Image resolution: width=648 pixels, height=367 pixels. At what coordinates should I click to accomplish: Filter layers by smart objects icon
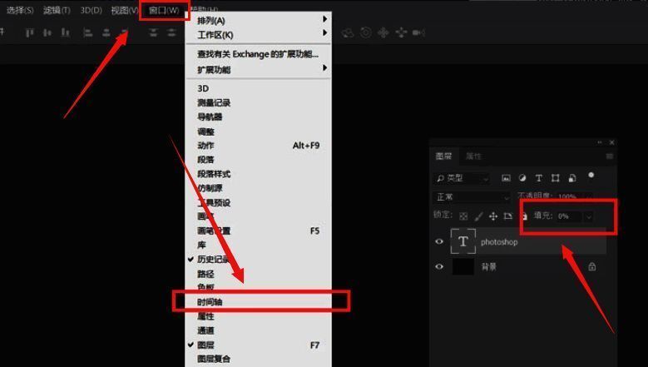572,178
